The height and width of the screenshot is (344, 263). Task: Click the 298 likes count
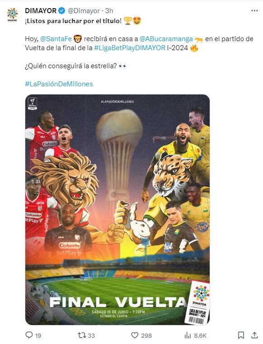point(146,335)
